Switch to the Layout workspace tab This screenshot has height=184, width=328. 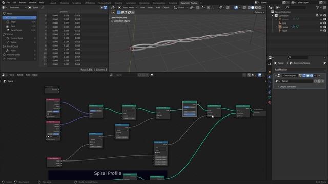coord(53,3)
